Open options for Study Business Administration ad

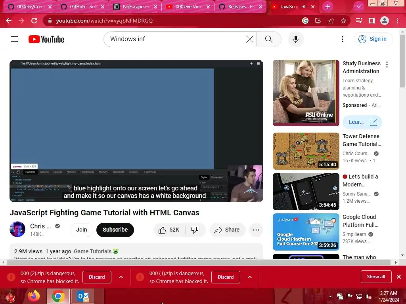387,65
